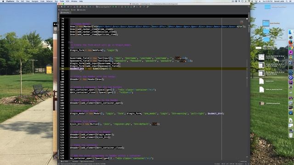
Task: Open the Apple menu
Action: 3,1
